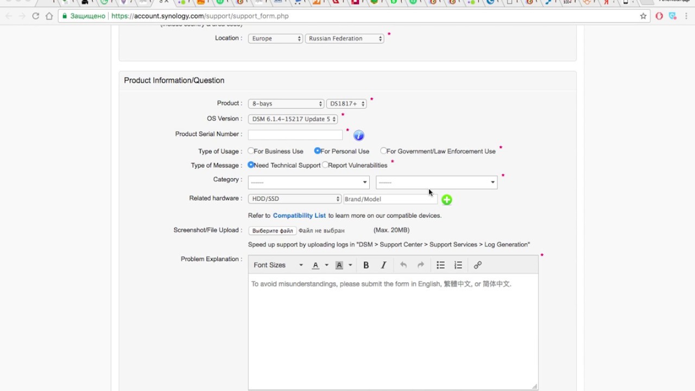Go to browser home page icon
The image size is (695, 391).
(49, 16)
